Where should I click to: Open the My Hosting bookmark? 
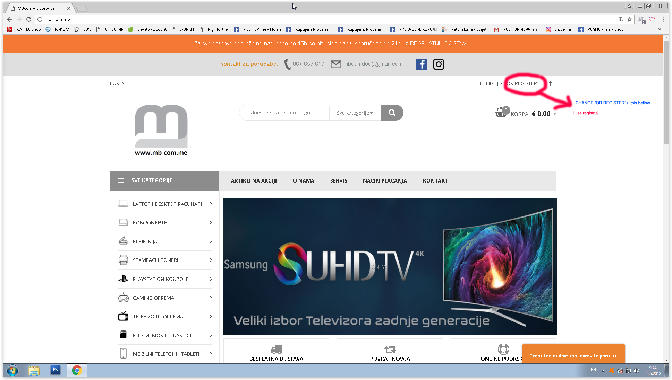click(x=214, y=29)
